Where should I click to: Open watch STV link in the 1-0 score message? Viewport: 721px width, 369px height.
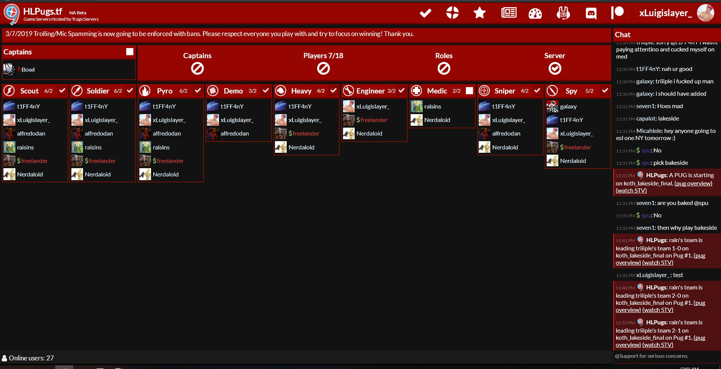point(658,262)
